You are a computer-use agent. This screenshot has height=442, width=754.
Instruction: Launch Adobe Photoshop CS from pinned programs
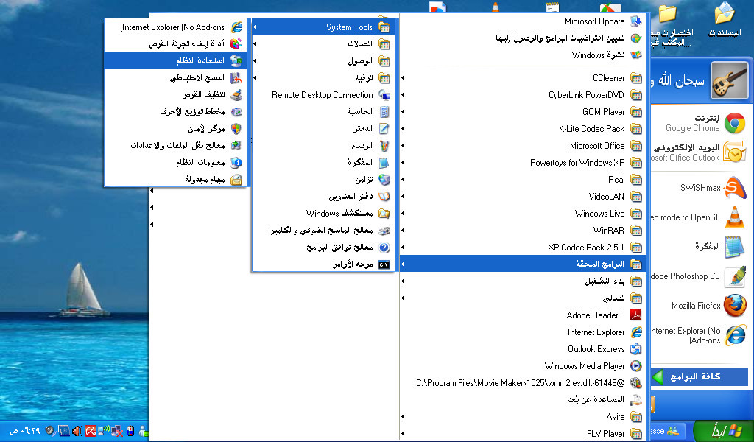click(x=734, y=276)
